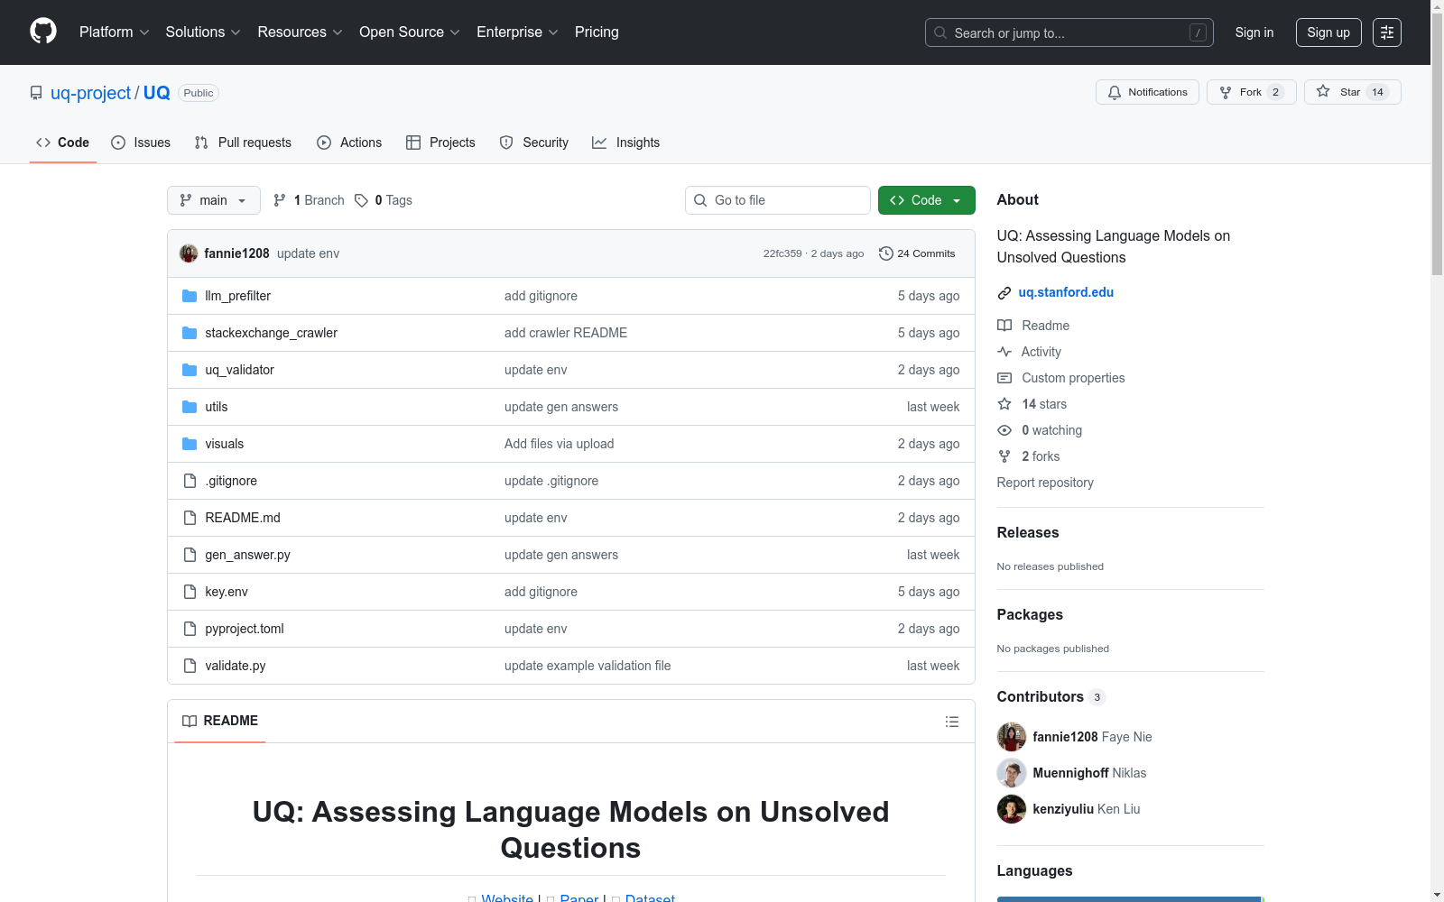Click the file icon for .gitignore

coord(190,481)
